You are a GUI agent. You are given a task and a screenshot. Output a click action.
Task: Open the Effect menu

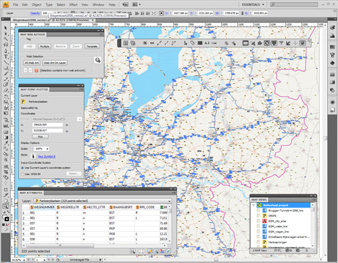pos(73,5)
